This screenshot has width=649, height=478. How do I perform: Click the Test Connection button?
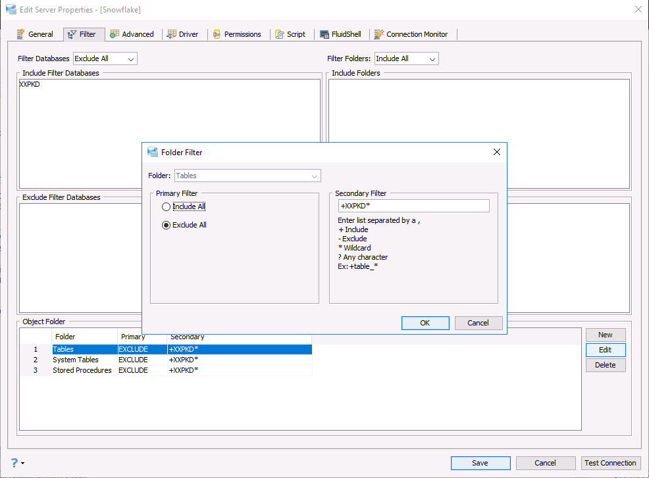point(610,463)
